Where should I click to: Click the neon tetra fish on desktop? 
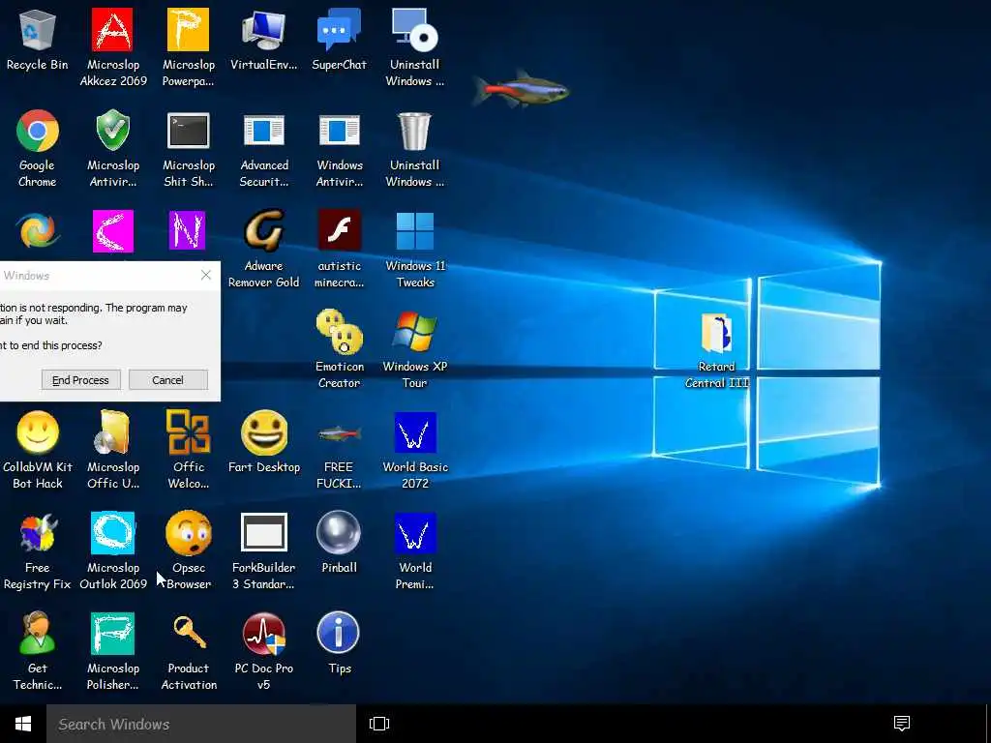click(520, 88)
